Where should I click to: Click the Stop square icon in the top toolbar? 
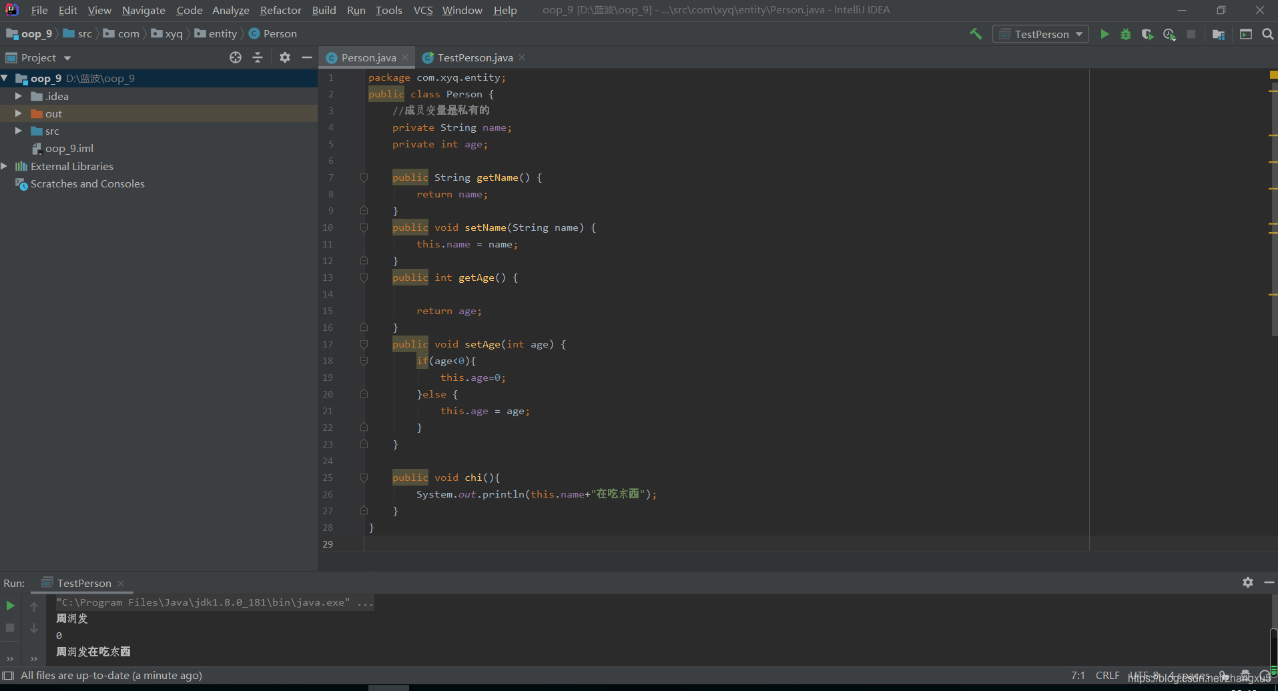(1191, 34)
